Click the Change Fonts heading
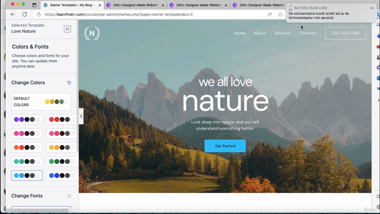This screenshot has height=214, width=380. pyautogui.click(x=27, y=196)
